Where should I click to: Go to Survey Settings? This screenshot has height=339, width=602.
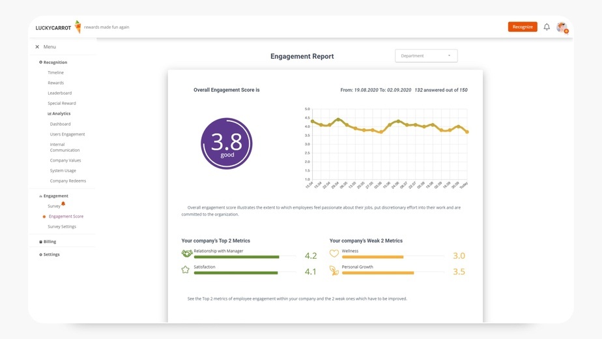pos(62,227)
